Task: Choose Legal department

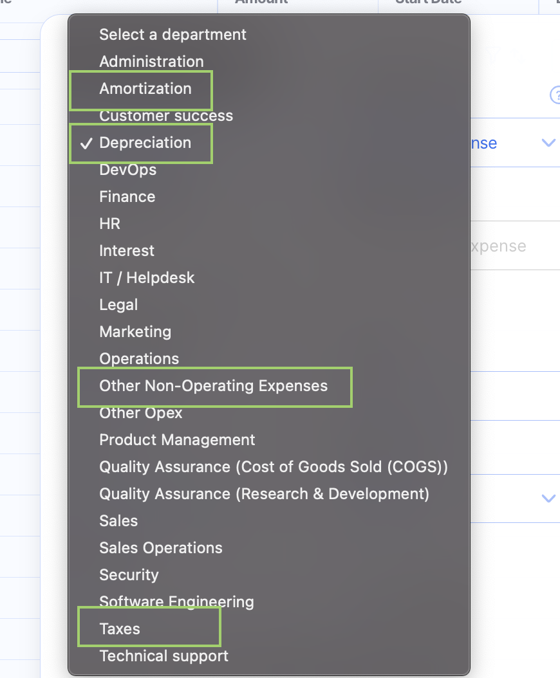Action: [x=118, y=305]
